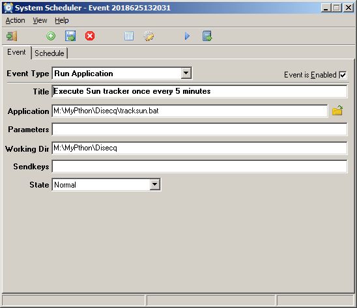Switch to the Schedule tab
This screenshot has height=308, width=357.
50,53
